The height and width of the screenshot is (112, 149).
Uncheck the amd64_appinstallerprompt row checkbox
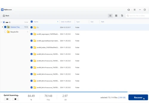[32, 41]
